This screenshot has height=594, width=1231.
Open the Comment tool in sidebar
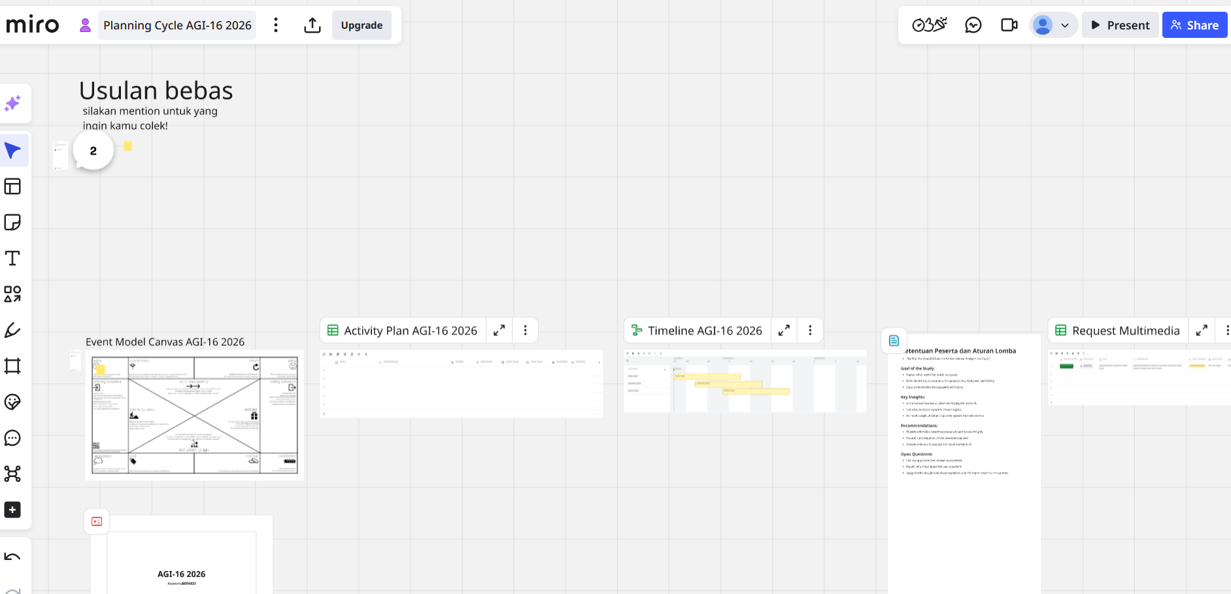point(13,438)
